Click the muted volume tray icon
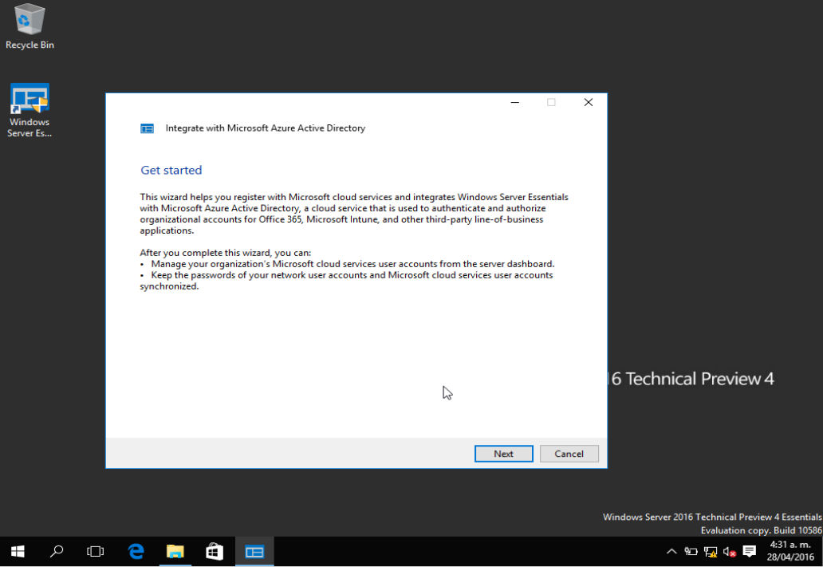 (730, 552)
